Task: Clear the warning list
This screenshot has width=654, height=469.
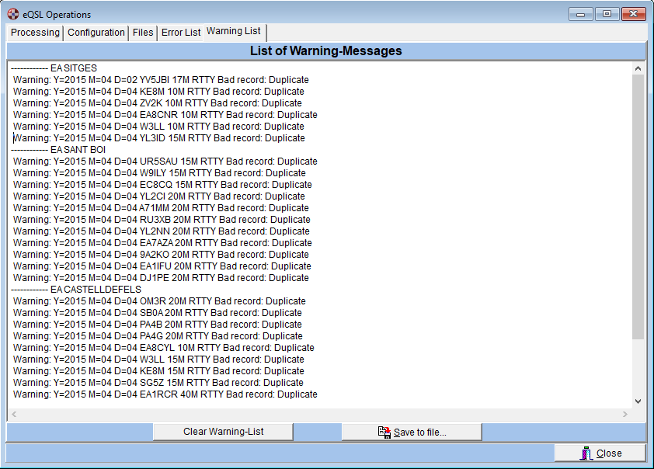Action: click(x=223, y=432)
